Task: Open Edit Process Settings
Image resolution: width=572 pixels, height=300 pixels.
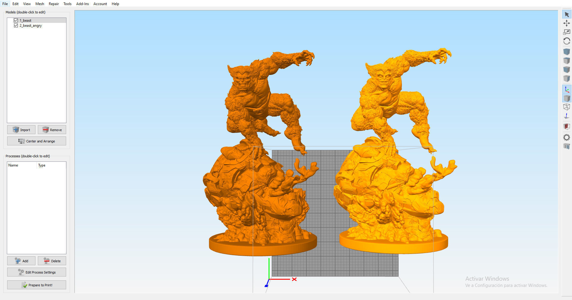Action: click(x=37, y=272)
